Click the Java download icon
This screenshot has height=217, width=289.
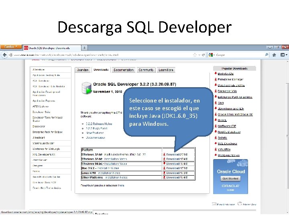[216, 102]
